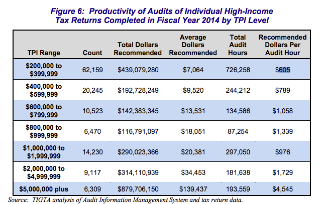The height and width of the screenshot is (204, 325).
Task: Click the highlighted $605 value
Action: [x=283, y=70]
